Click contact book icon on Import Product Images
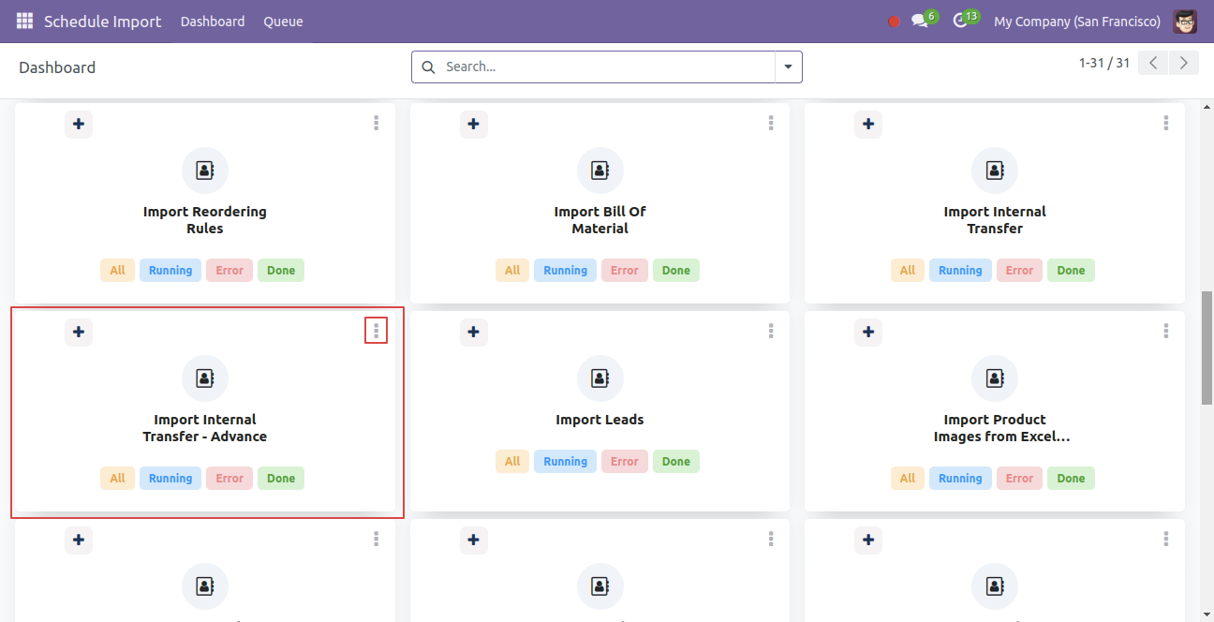This screenshot has height=622, width=1214. tap(995, 378)
